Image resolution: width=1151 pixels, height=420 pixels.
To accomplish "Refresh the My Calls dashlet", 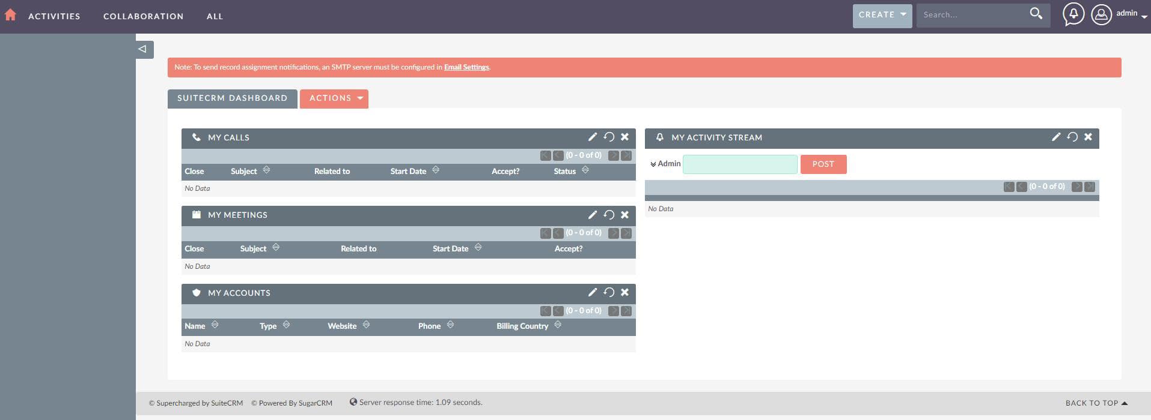I will 609,137.
